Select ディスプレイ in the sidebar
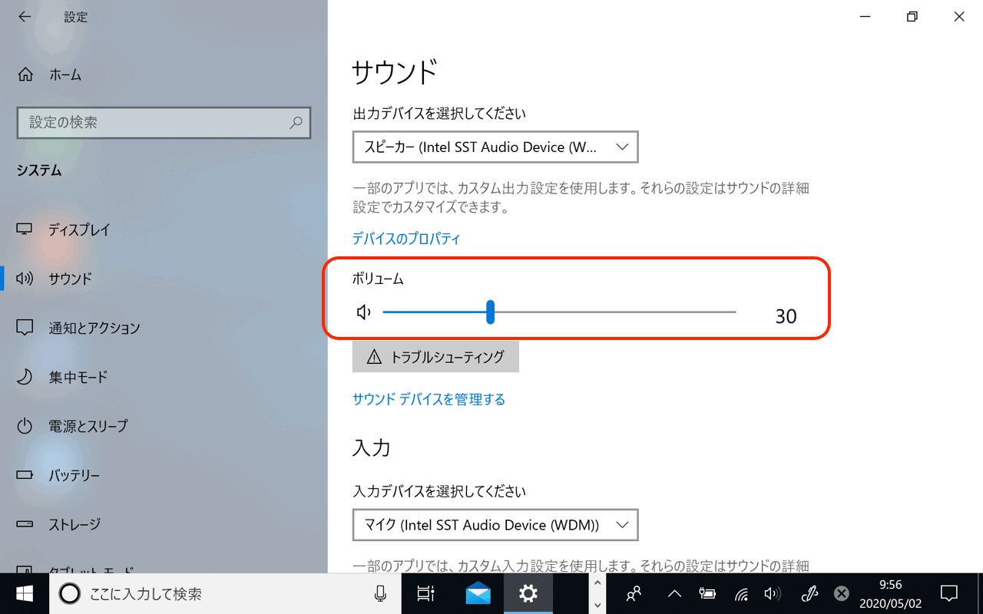The width and height of the screenshot is (983, 614). [x=79, y=229]
